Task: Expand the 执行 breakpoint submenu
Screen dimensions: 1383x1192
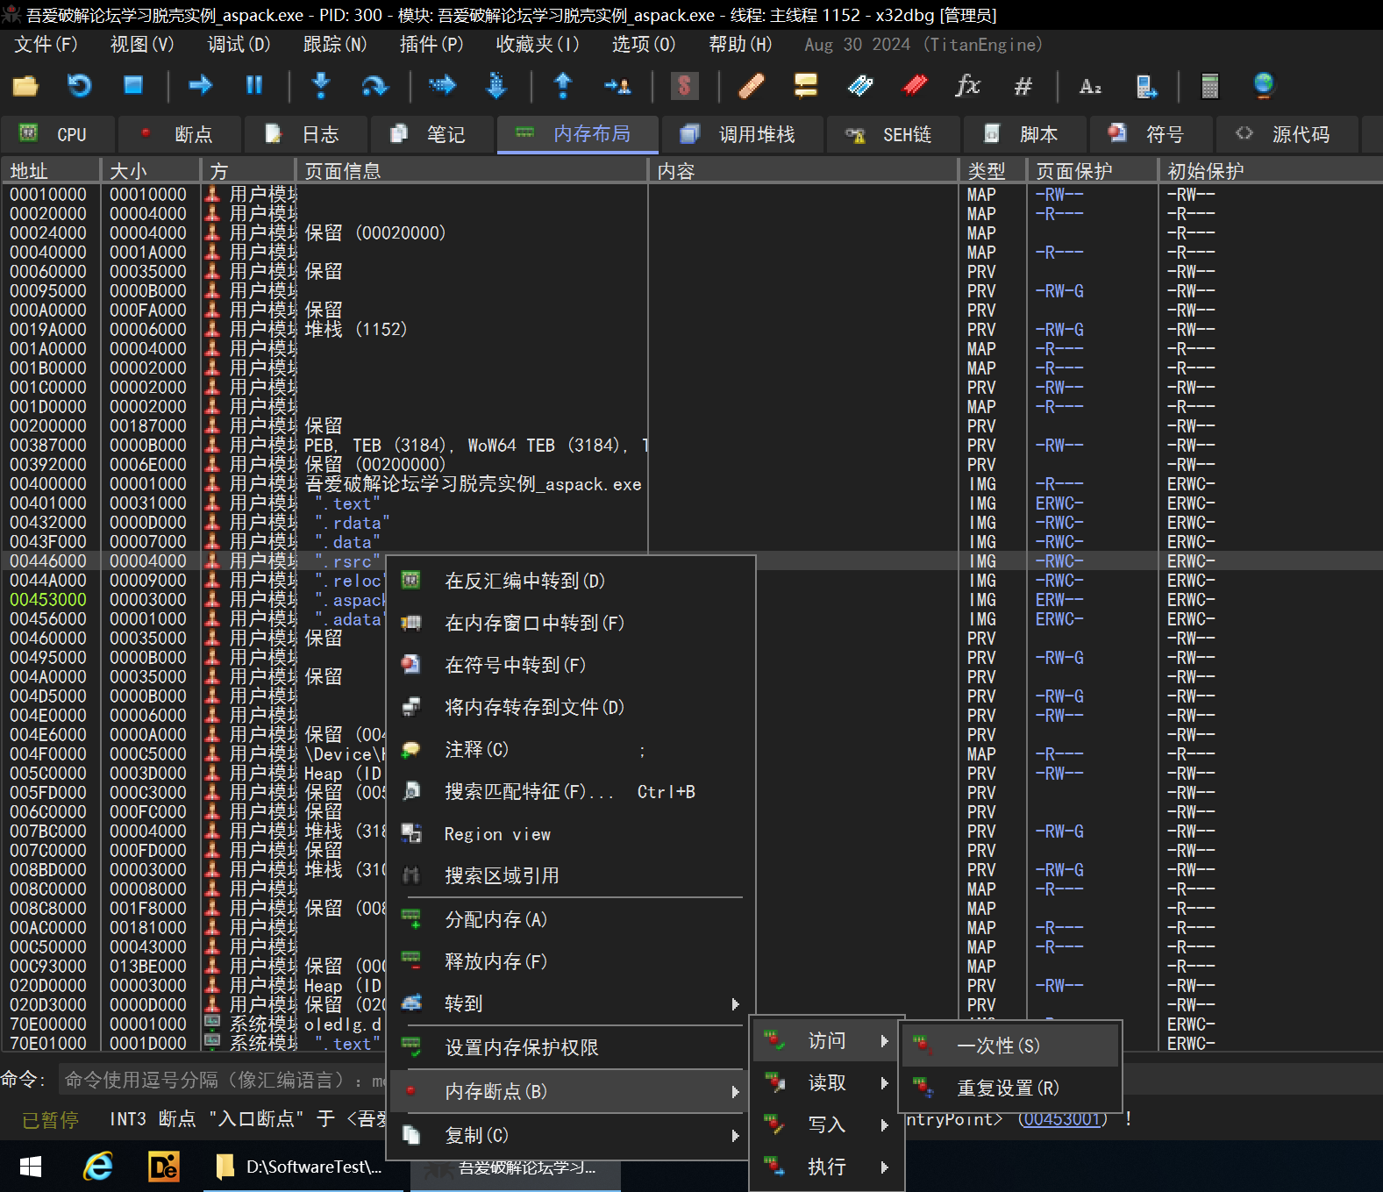Action: coord(826,1167)
